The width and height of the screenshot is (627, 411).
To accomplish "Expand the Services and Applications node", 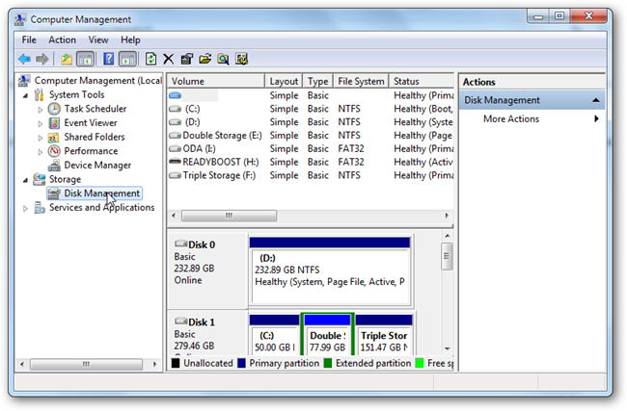I will coord(25,208).
